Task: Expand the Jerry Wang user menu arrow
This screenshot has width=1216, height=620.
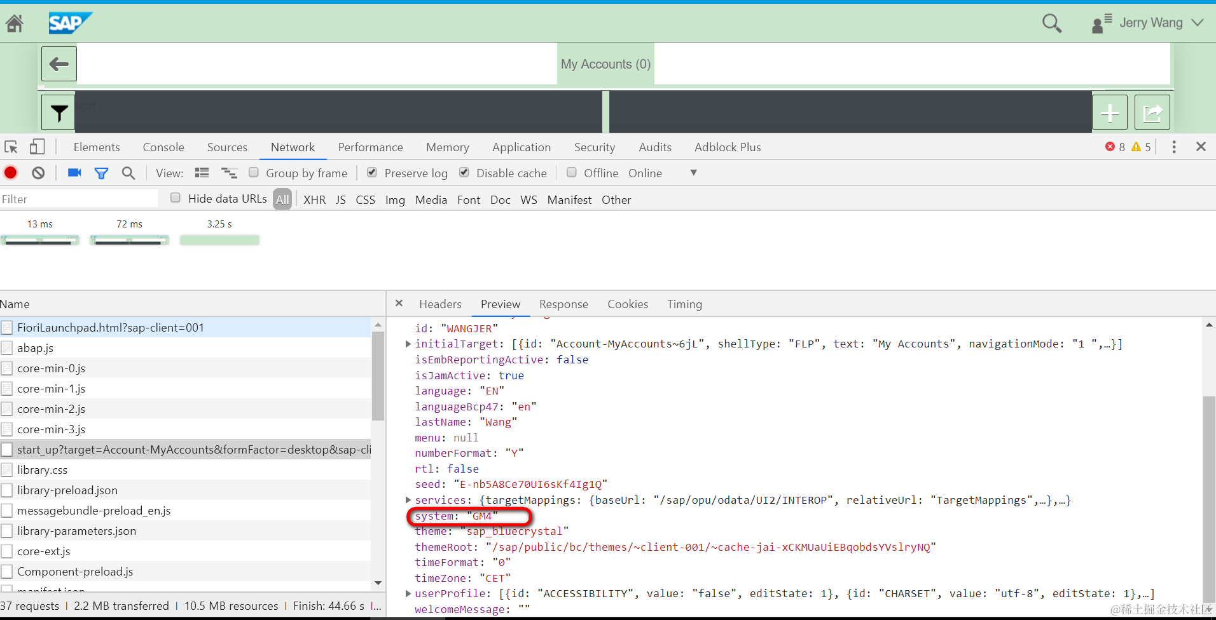Action: point(1198,23)
